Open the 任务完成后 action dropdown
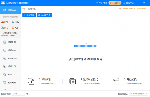The image size is (150, 97). point(139,94)
